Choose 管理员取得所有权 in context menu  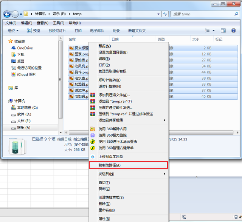112,71
